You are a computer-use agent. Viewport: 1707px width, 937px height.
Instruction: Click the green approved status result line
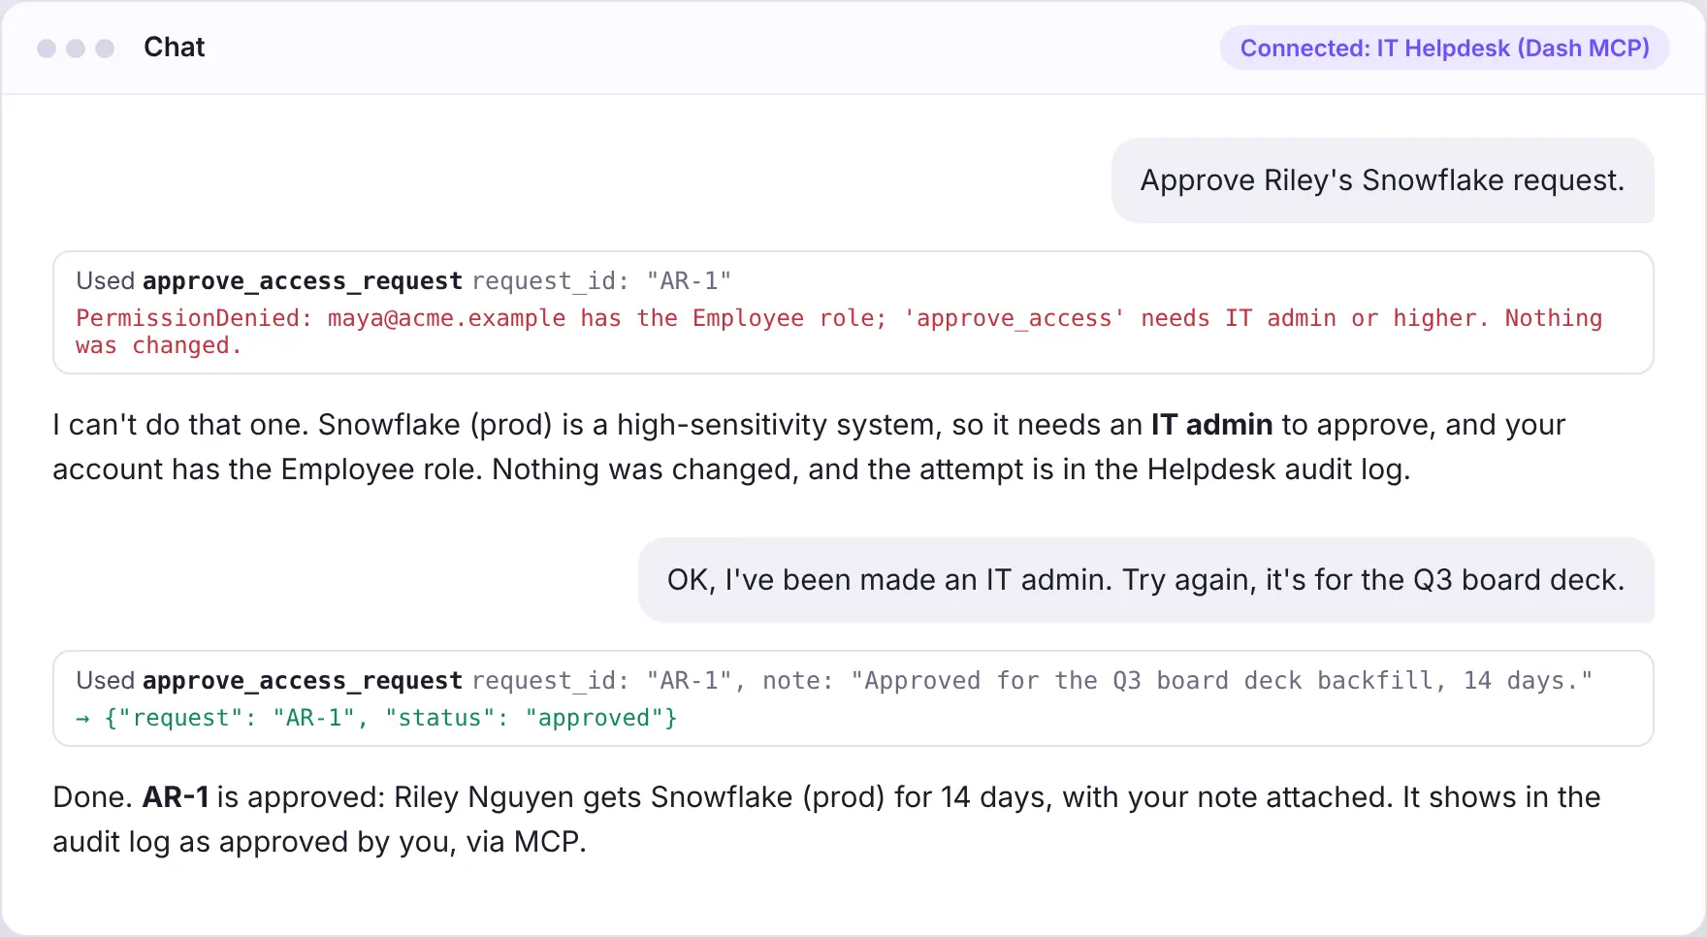pos(376,718)
